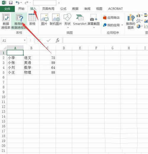This screenshot has height=154, width=148.
Task: Insert a Table (表格) from ribbon
Action: coord(32,20)
